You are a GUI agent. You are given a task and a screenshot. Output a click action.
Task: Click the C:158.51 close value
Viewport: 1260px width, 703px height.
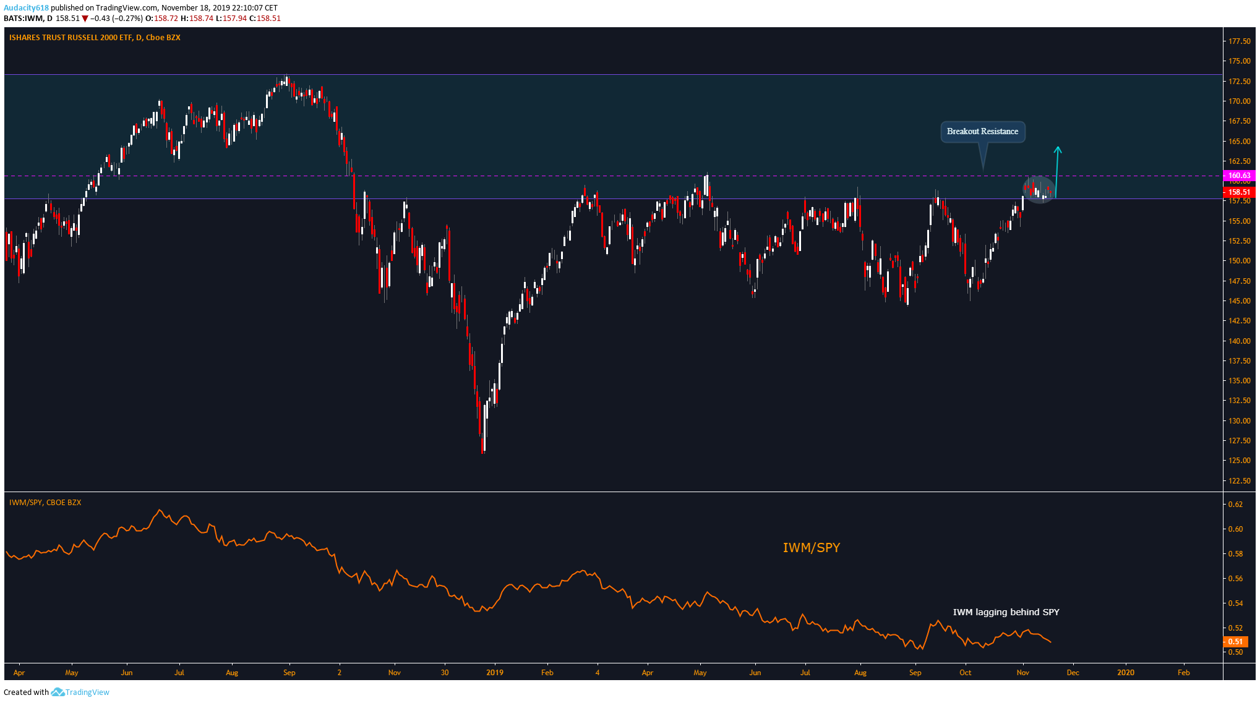click(265, 19)
